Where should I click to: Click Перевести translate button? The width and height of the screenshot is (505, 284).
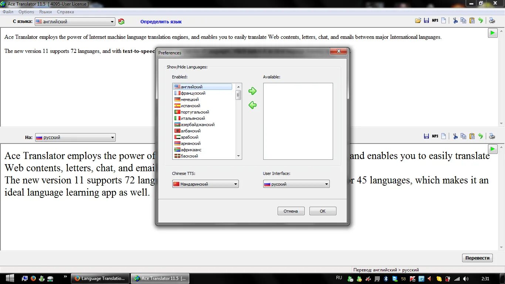(477, 258)
